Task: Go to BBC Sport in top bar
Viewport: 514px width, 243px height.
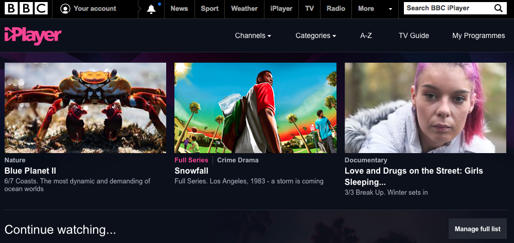Action: [x=209, y=9]
